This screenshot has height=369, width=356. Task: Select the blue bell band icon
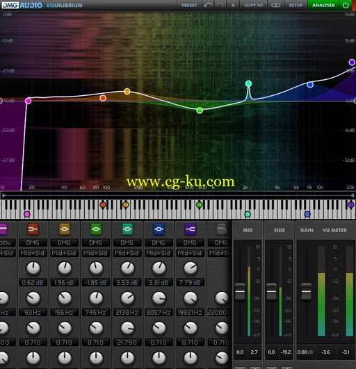point(159,229)
